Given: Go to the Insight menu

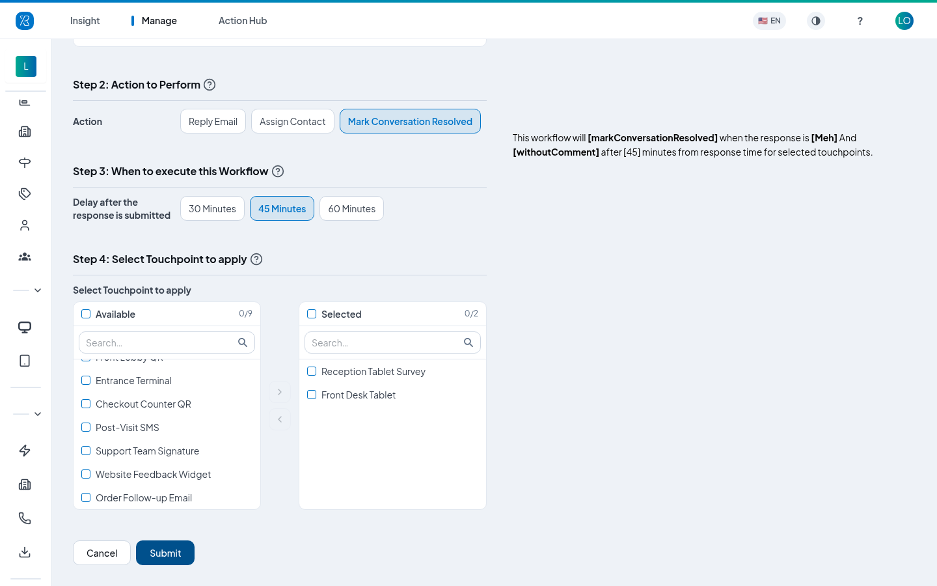Looking at the screenshot, I should (85, 21).
